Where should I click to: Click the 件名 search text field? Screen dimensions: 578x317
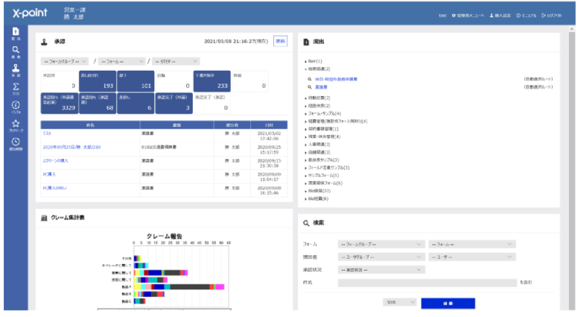pyautogui.click(x=428, y=283)
